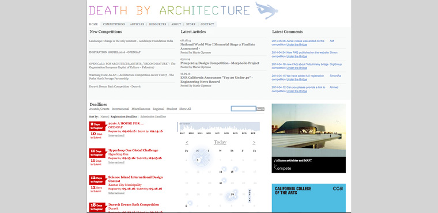Open the Articles menu
Viewport: 438px width, 213px height.
pos(137,24)
